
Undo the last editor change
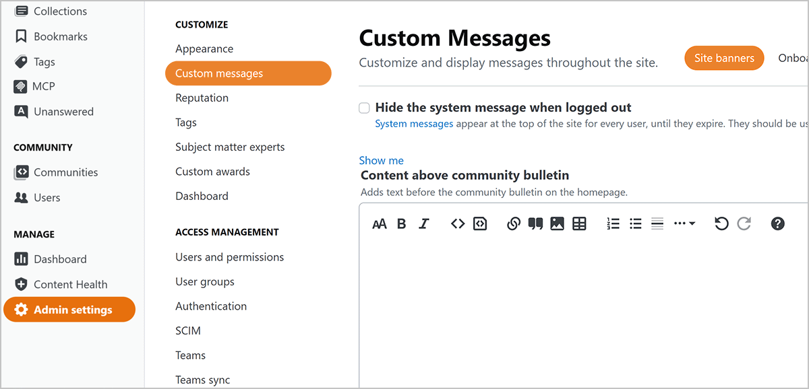(721, 224)
